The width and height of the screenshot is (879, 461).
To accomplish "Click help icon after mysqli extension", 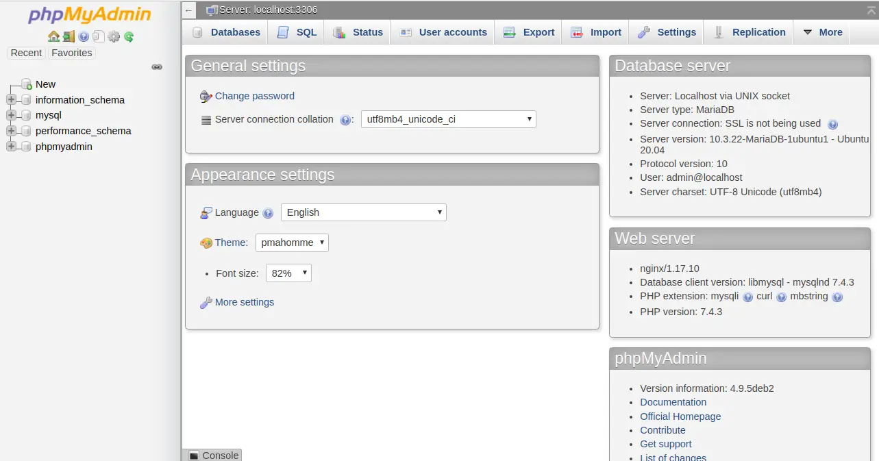I will [748, 297].
